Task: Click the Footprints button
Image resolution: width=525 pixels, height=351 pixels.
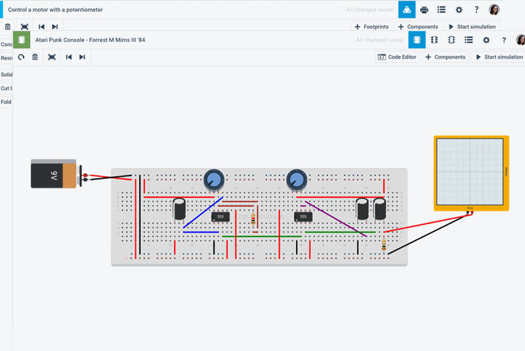Action: click(x=371, y=27)
